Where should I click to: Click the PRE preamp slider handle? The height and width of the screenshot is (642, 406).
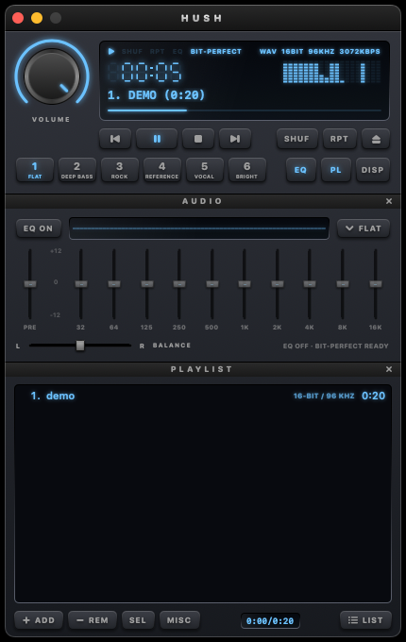pyautogui.click(x=30, y=284)
